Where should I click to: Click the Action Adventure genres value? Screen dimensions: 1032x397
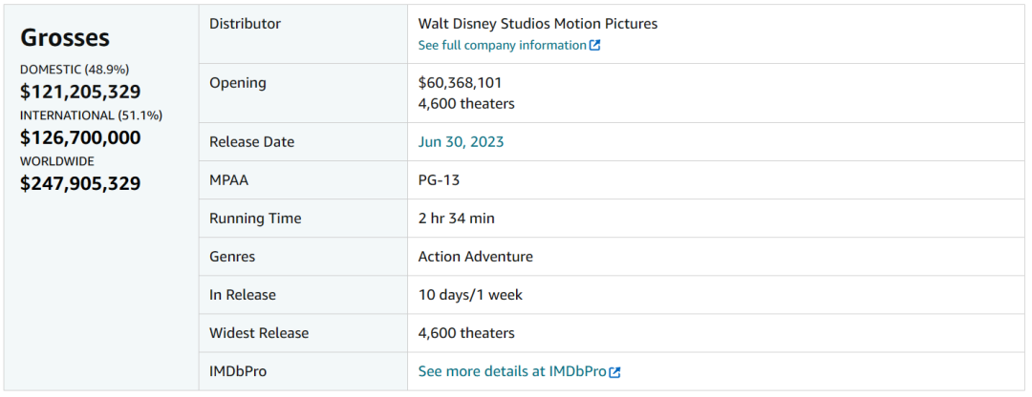[476, 257]
